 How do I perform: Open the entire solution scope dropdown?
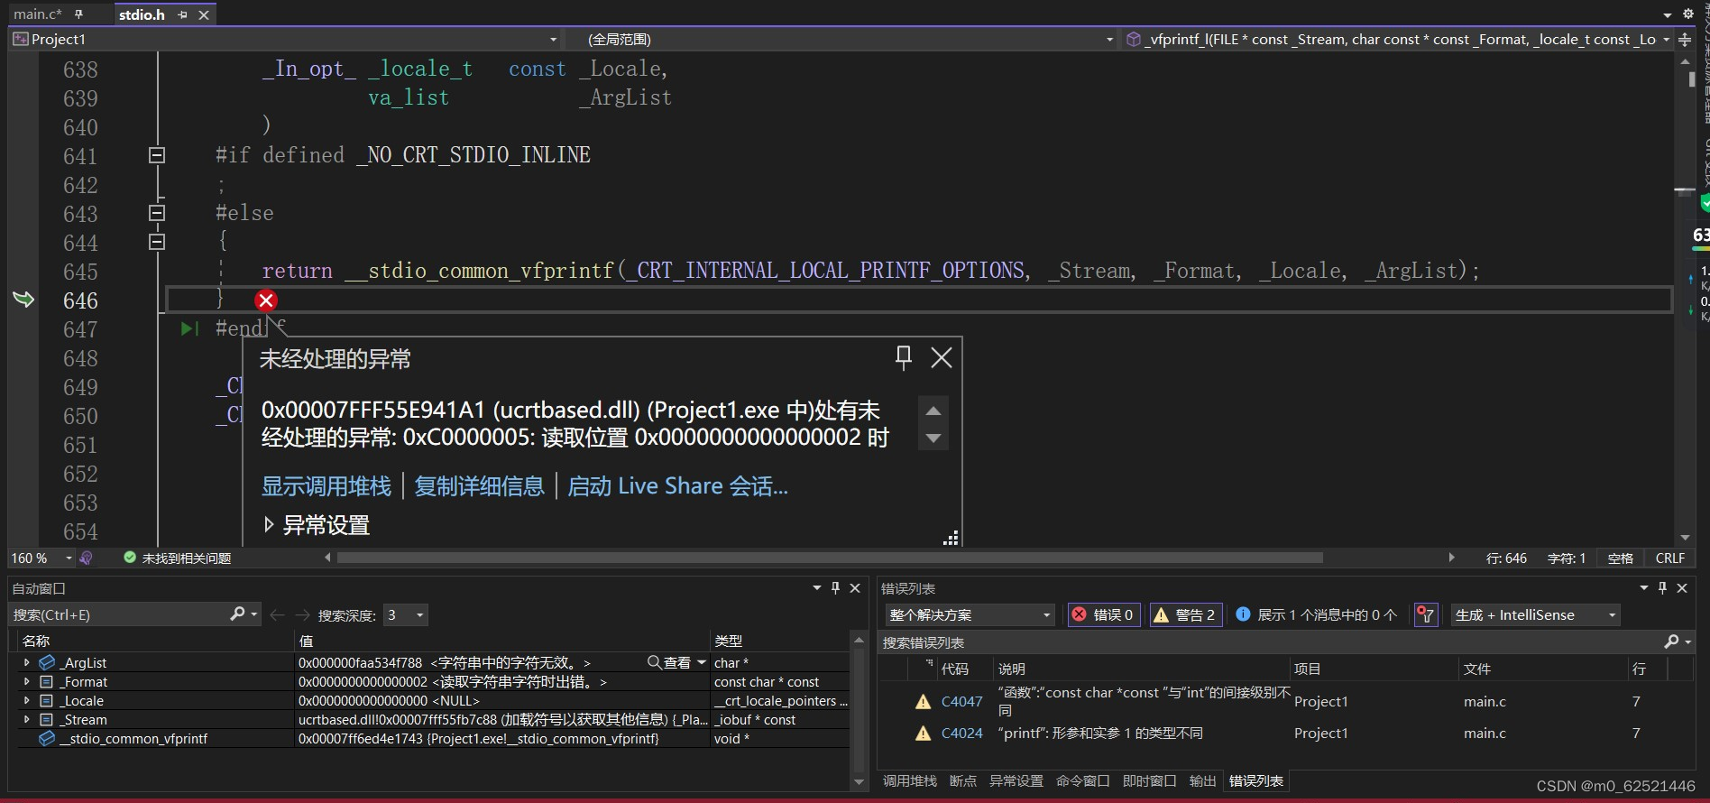(x=970, y=615)
